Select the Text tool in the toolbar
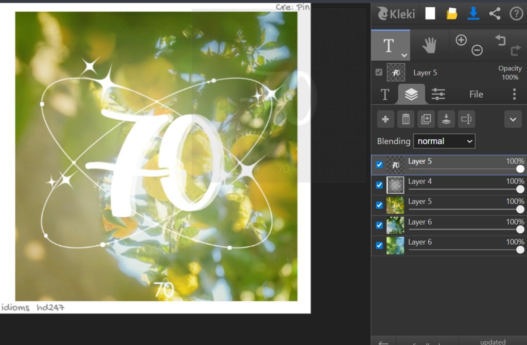The width and height of the screenshot is (527, 345). (x=389, y=46)
